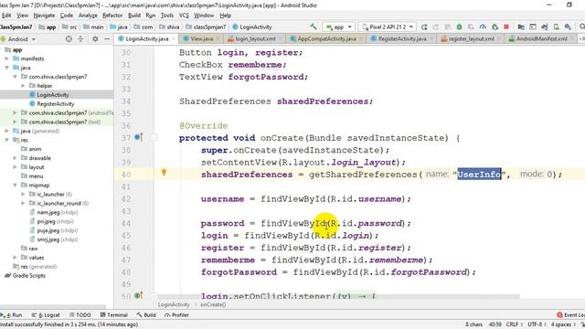Click the Collapse All icon in Project panel
Screen dimensions: 585x329
click(80, 38)
